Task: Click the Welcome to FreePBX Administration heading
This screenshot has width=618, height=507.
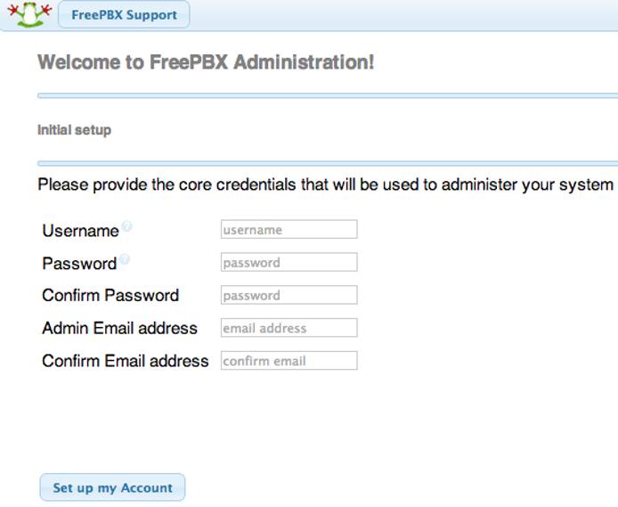Action: click(206, 62)
